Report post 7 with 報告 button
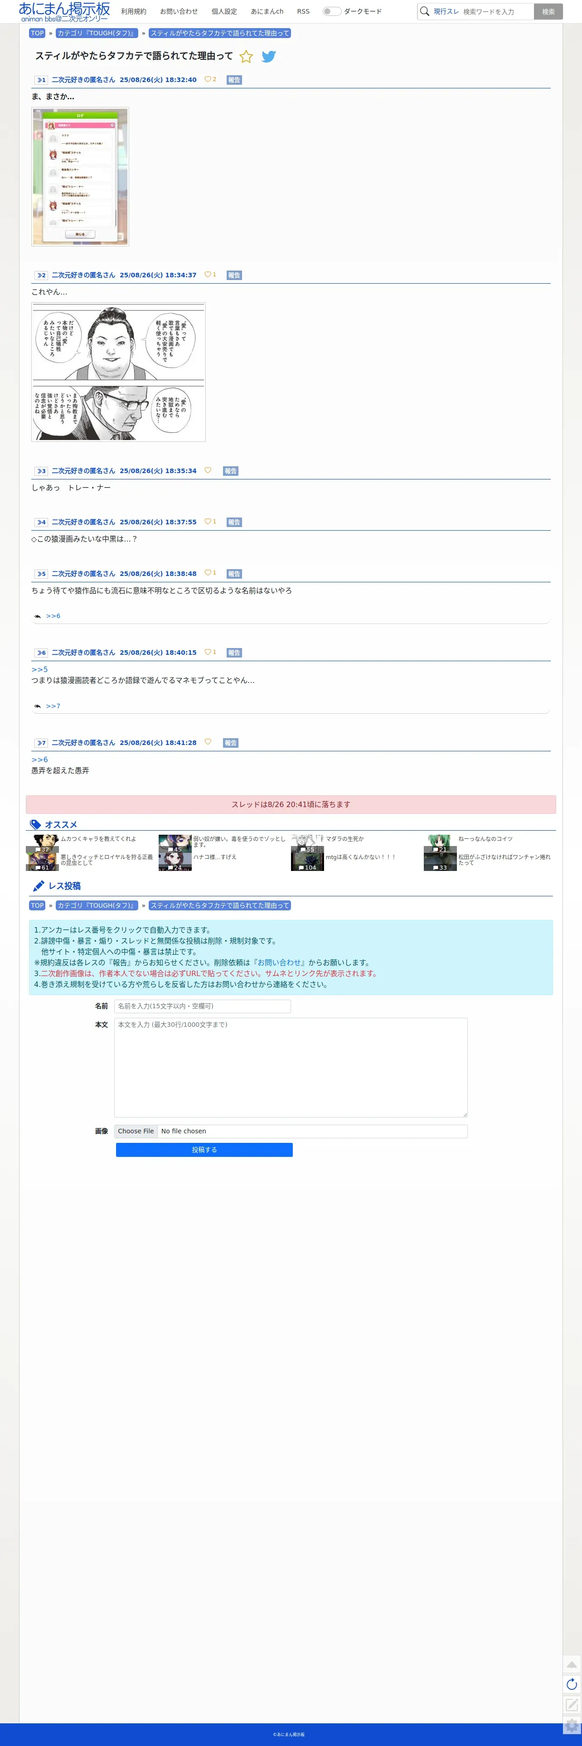The width and height of the screenshot is (582, 1746). click(231, 743)
